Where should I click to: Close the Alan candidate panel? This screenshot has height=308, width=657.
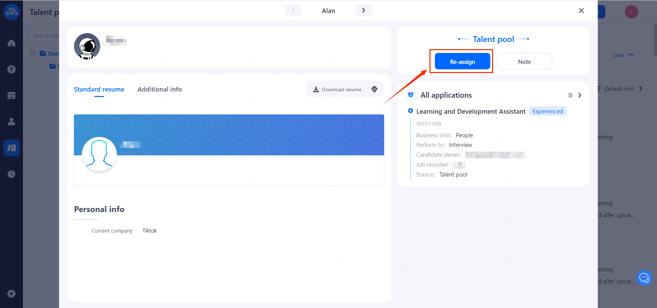pyautogui.click(x=581, y=11)
